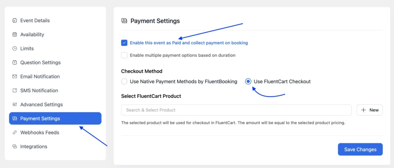This screenshot has width=394, height=168.
Task: Click the SMS Notification chat icon
Action: click(x=15, y=91)
